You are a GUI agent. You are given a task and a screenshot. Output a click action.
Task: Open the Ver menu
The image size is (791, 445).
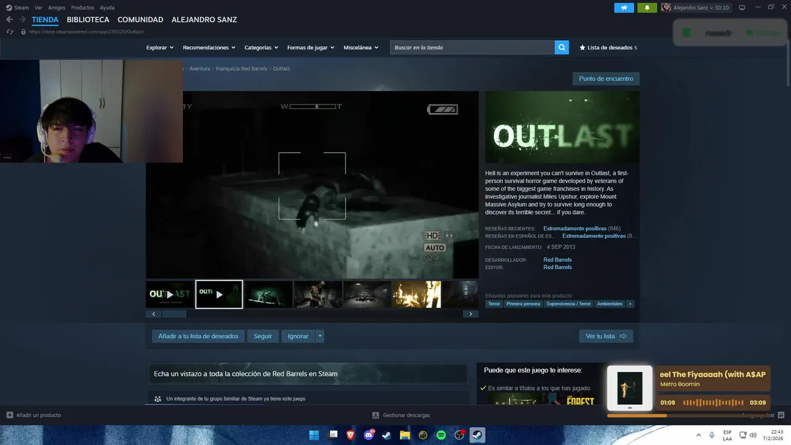(x=38, y=7)
